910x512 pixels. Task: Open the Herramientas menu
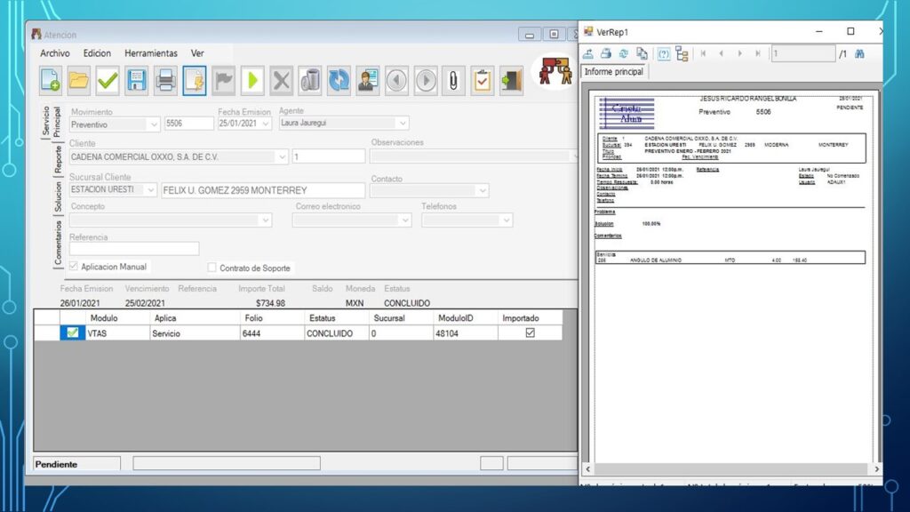click(150, 53)
